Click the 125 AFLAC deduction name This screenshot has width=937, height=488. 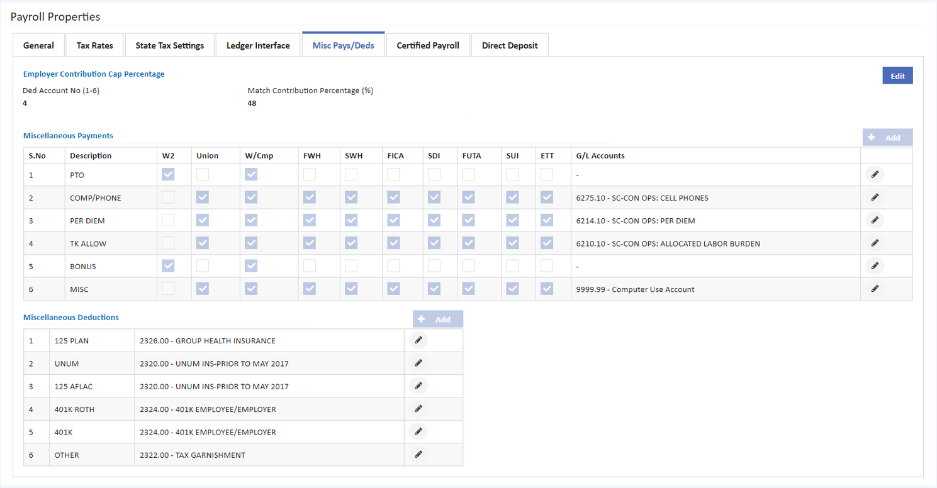74,386
